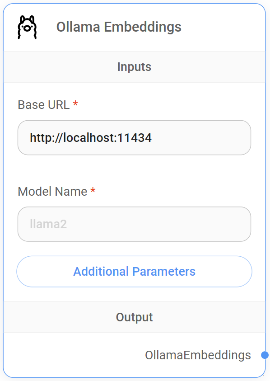Click the required asterisk beside Model Name

[x=92, y=190]
